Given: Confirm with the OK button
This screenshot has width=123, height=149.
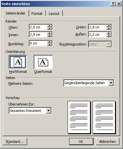Looking at the screenshot, I should 81,142.
